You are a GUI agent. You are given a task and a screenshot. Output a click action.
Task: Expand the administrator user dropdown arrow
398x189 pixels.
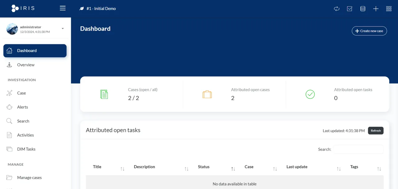click(x=63, y=29)
